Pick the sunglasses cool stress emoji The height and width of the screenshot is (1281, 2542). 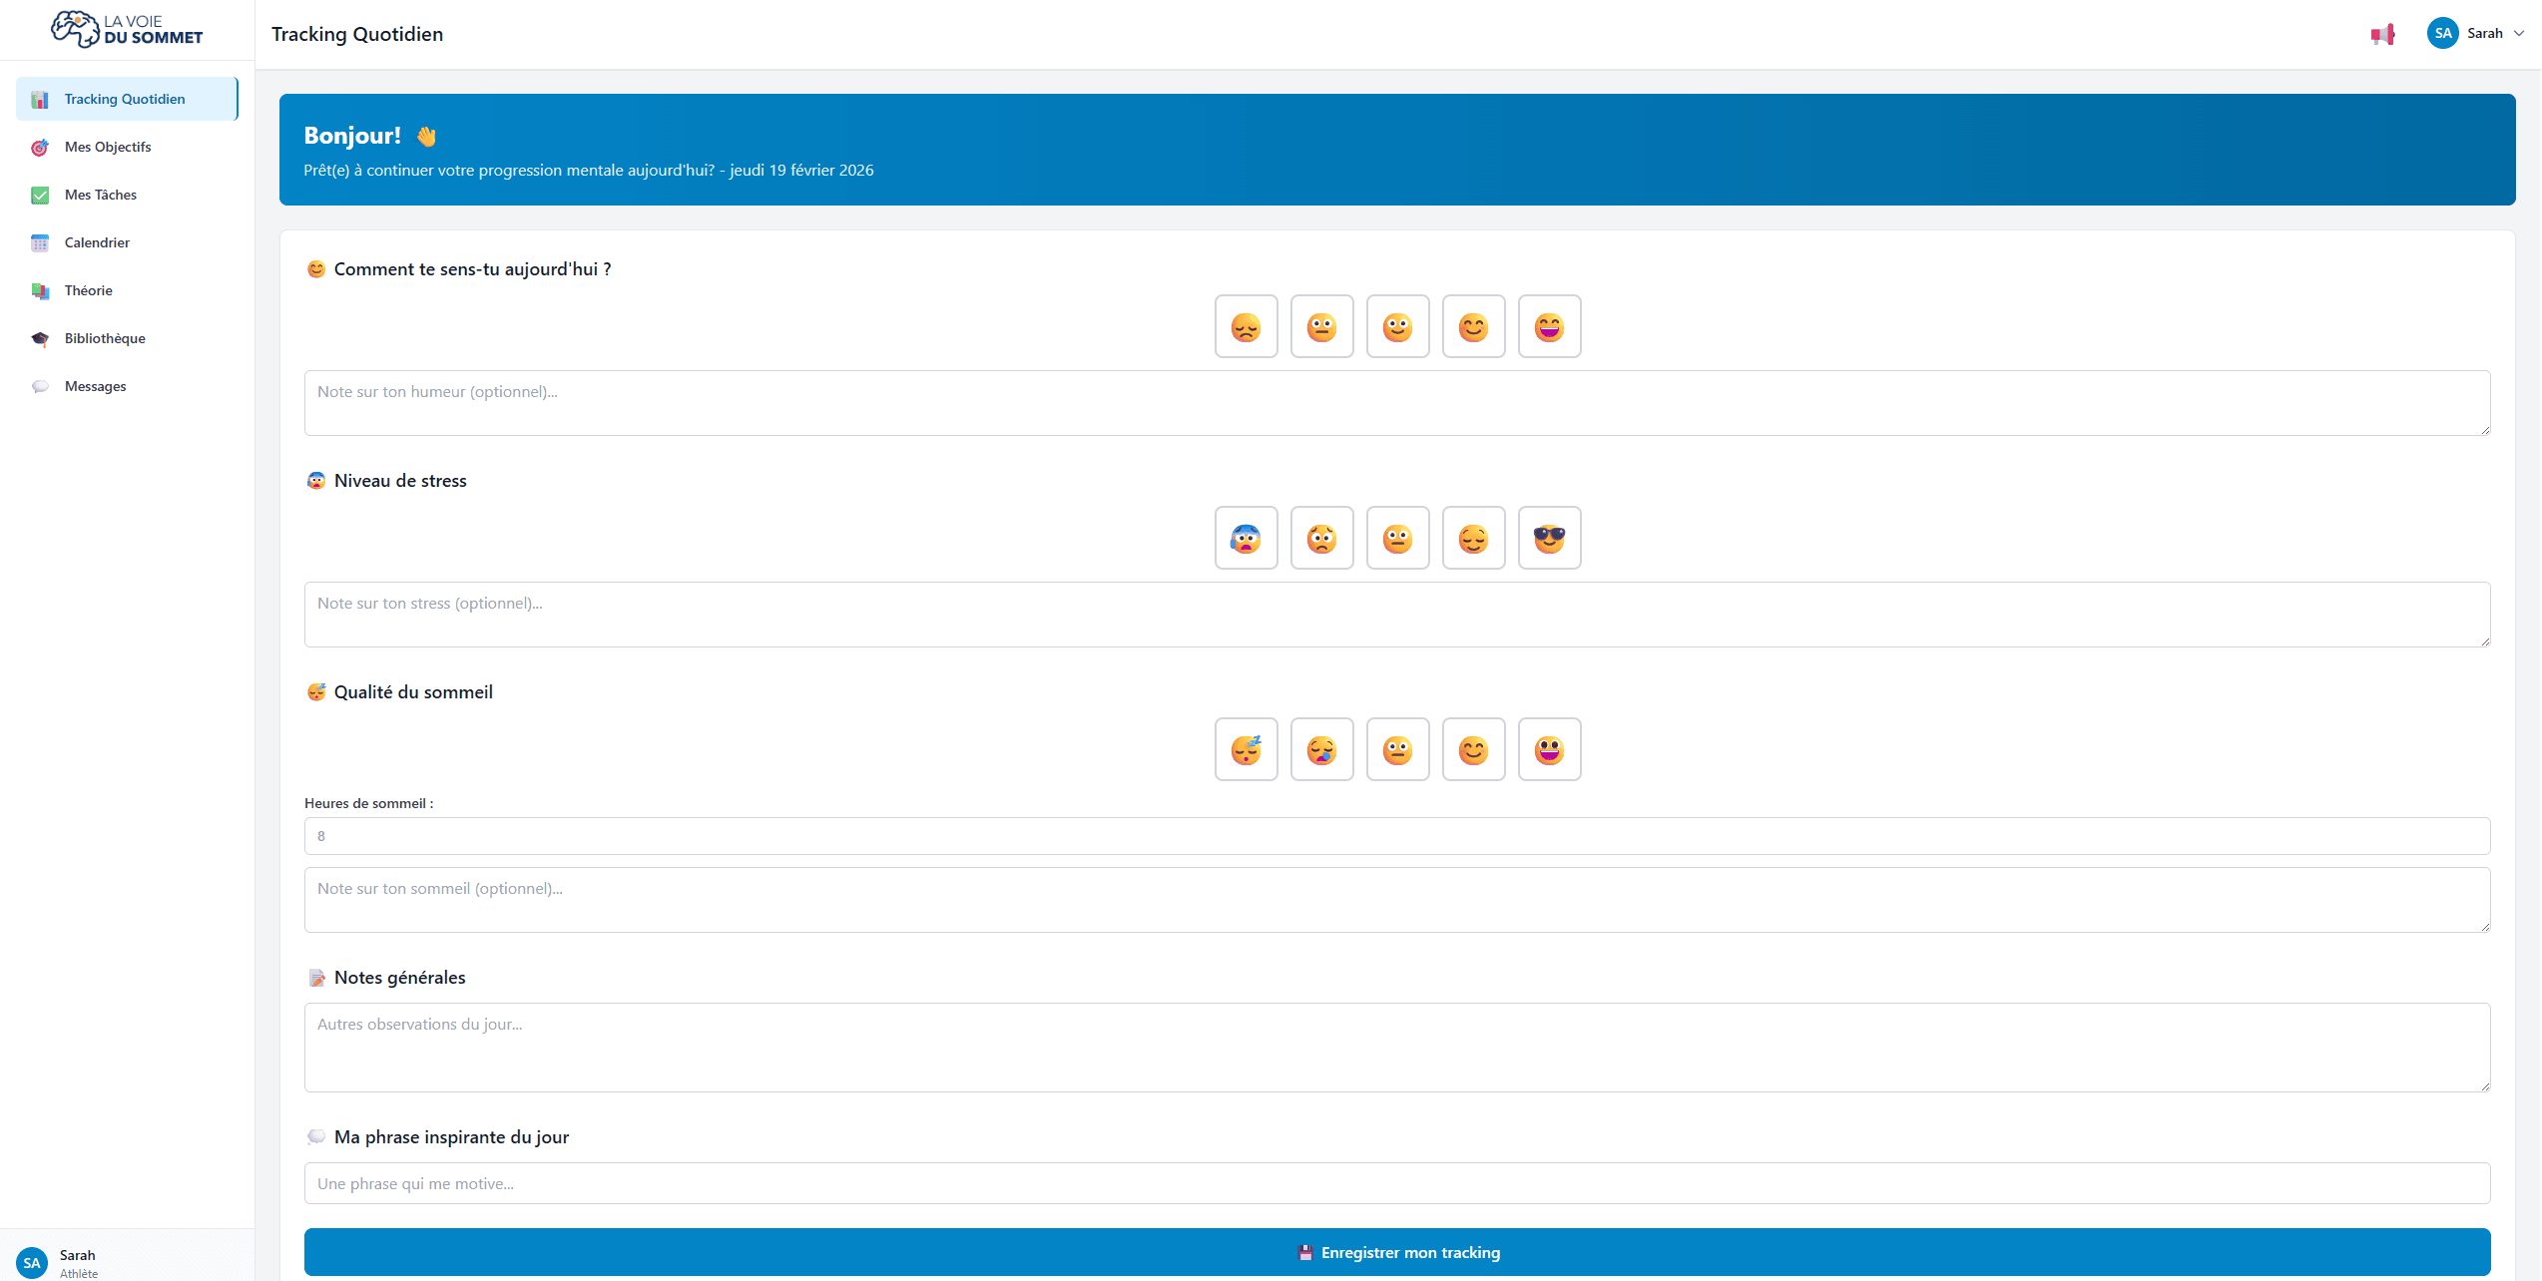1549,539
